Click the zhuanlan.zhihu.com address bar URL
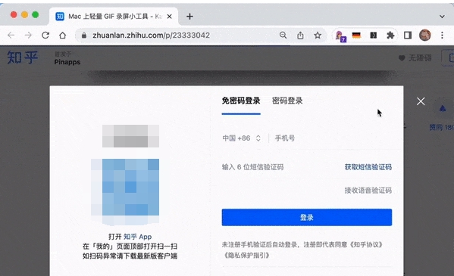 [x=151, y=36]
